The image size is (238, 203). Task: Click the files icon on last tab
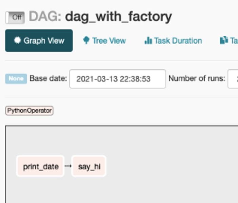(x=224, y=40)
